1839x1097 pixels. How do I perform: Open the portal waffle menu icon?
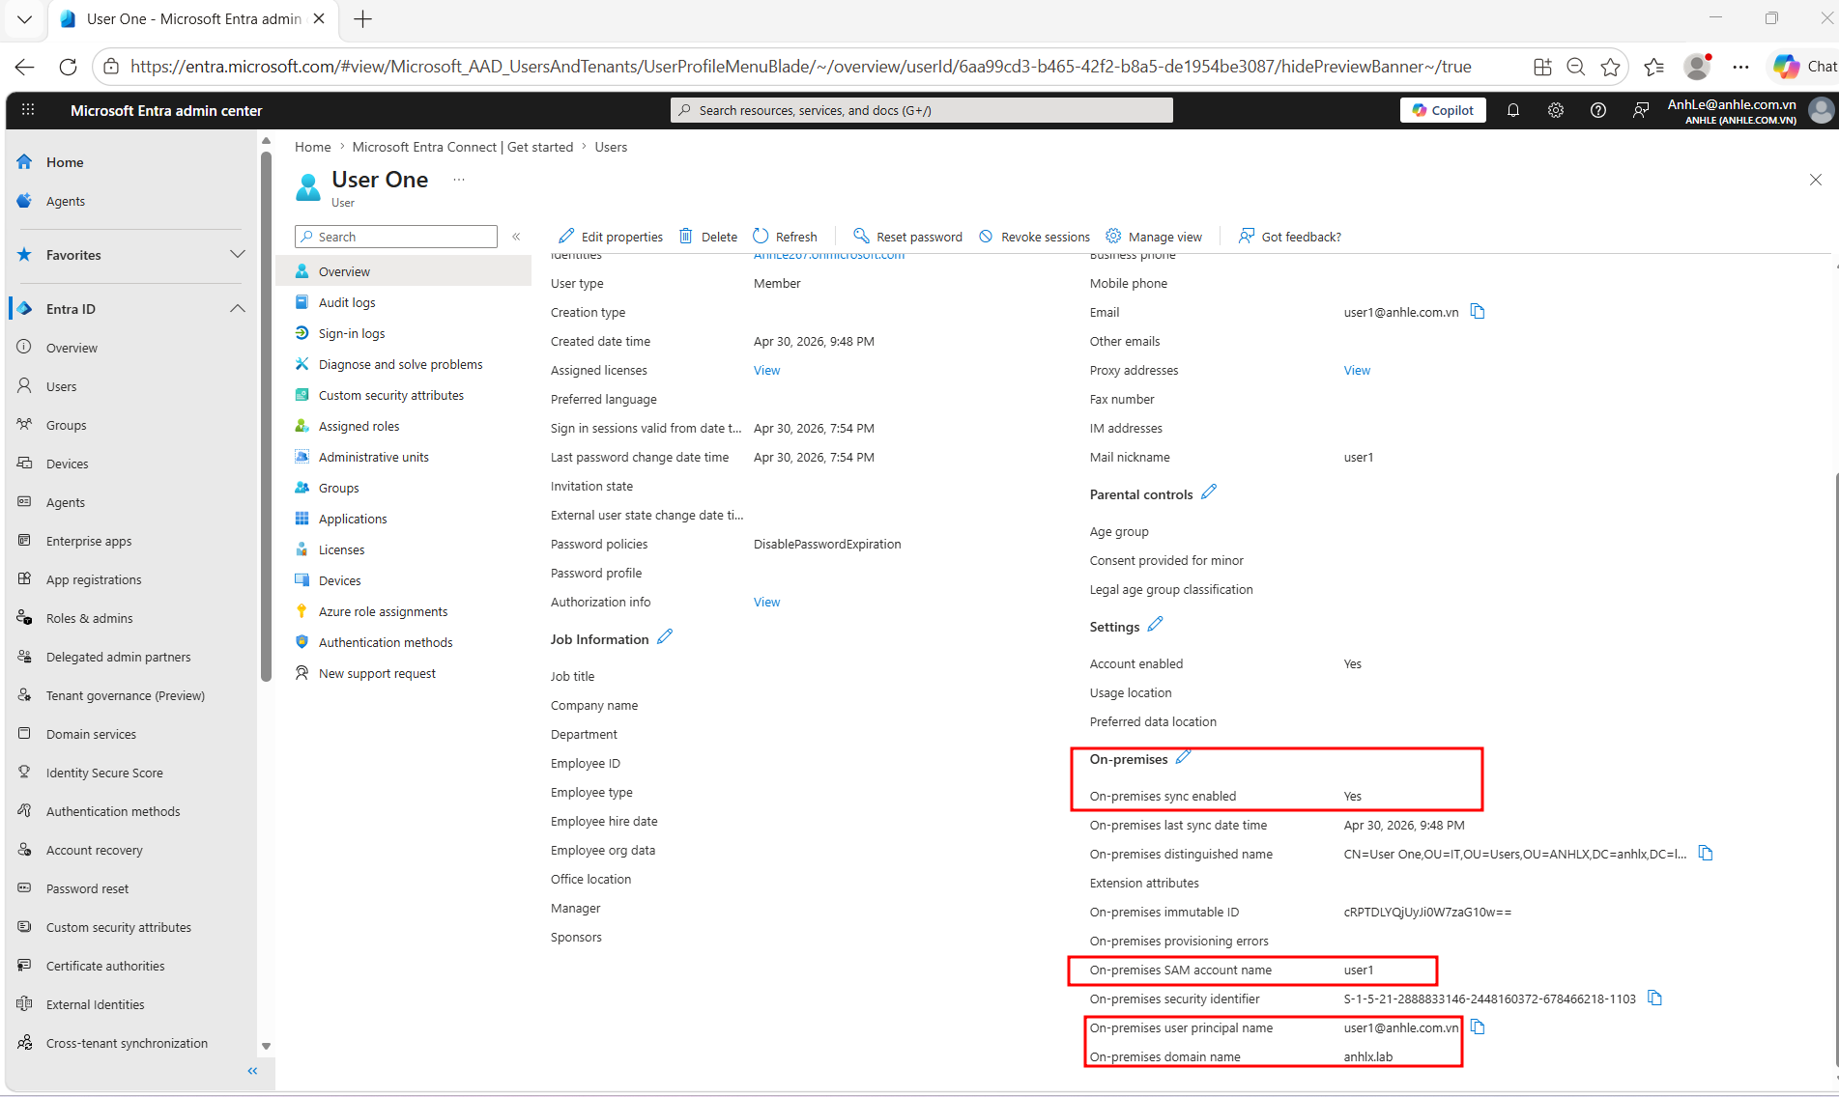[28, 110]
